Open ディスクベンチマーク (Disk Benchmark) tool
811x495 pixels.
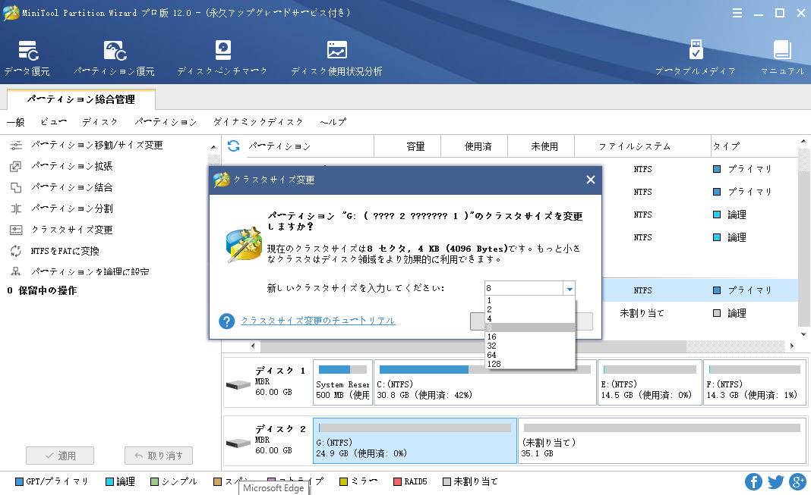(x=222, y=58)
